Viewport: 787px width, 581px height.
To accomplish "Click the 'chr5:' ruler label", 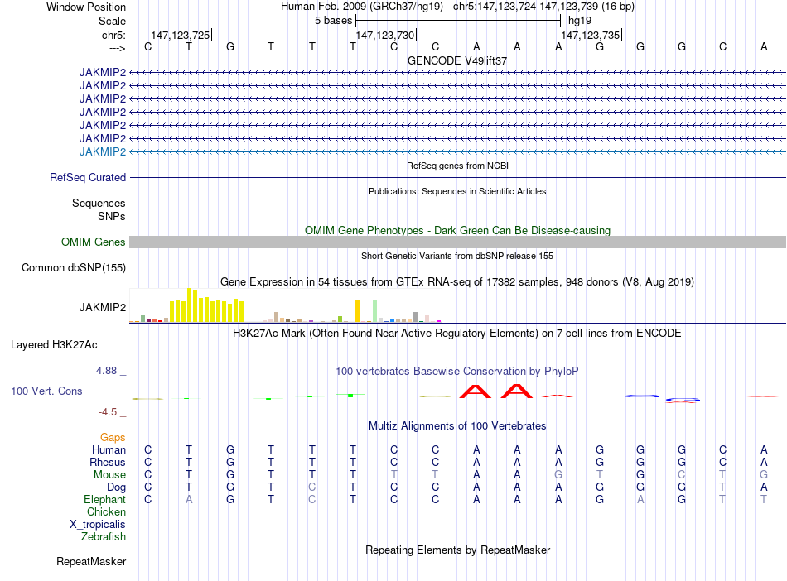I will tap(113, 35).
